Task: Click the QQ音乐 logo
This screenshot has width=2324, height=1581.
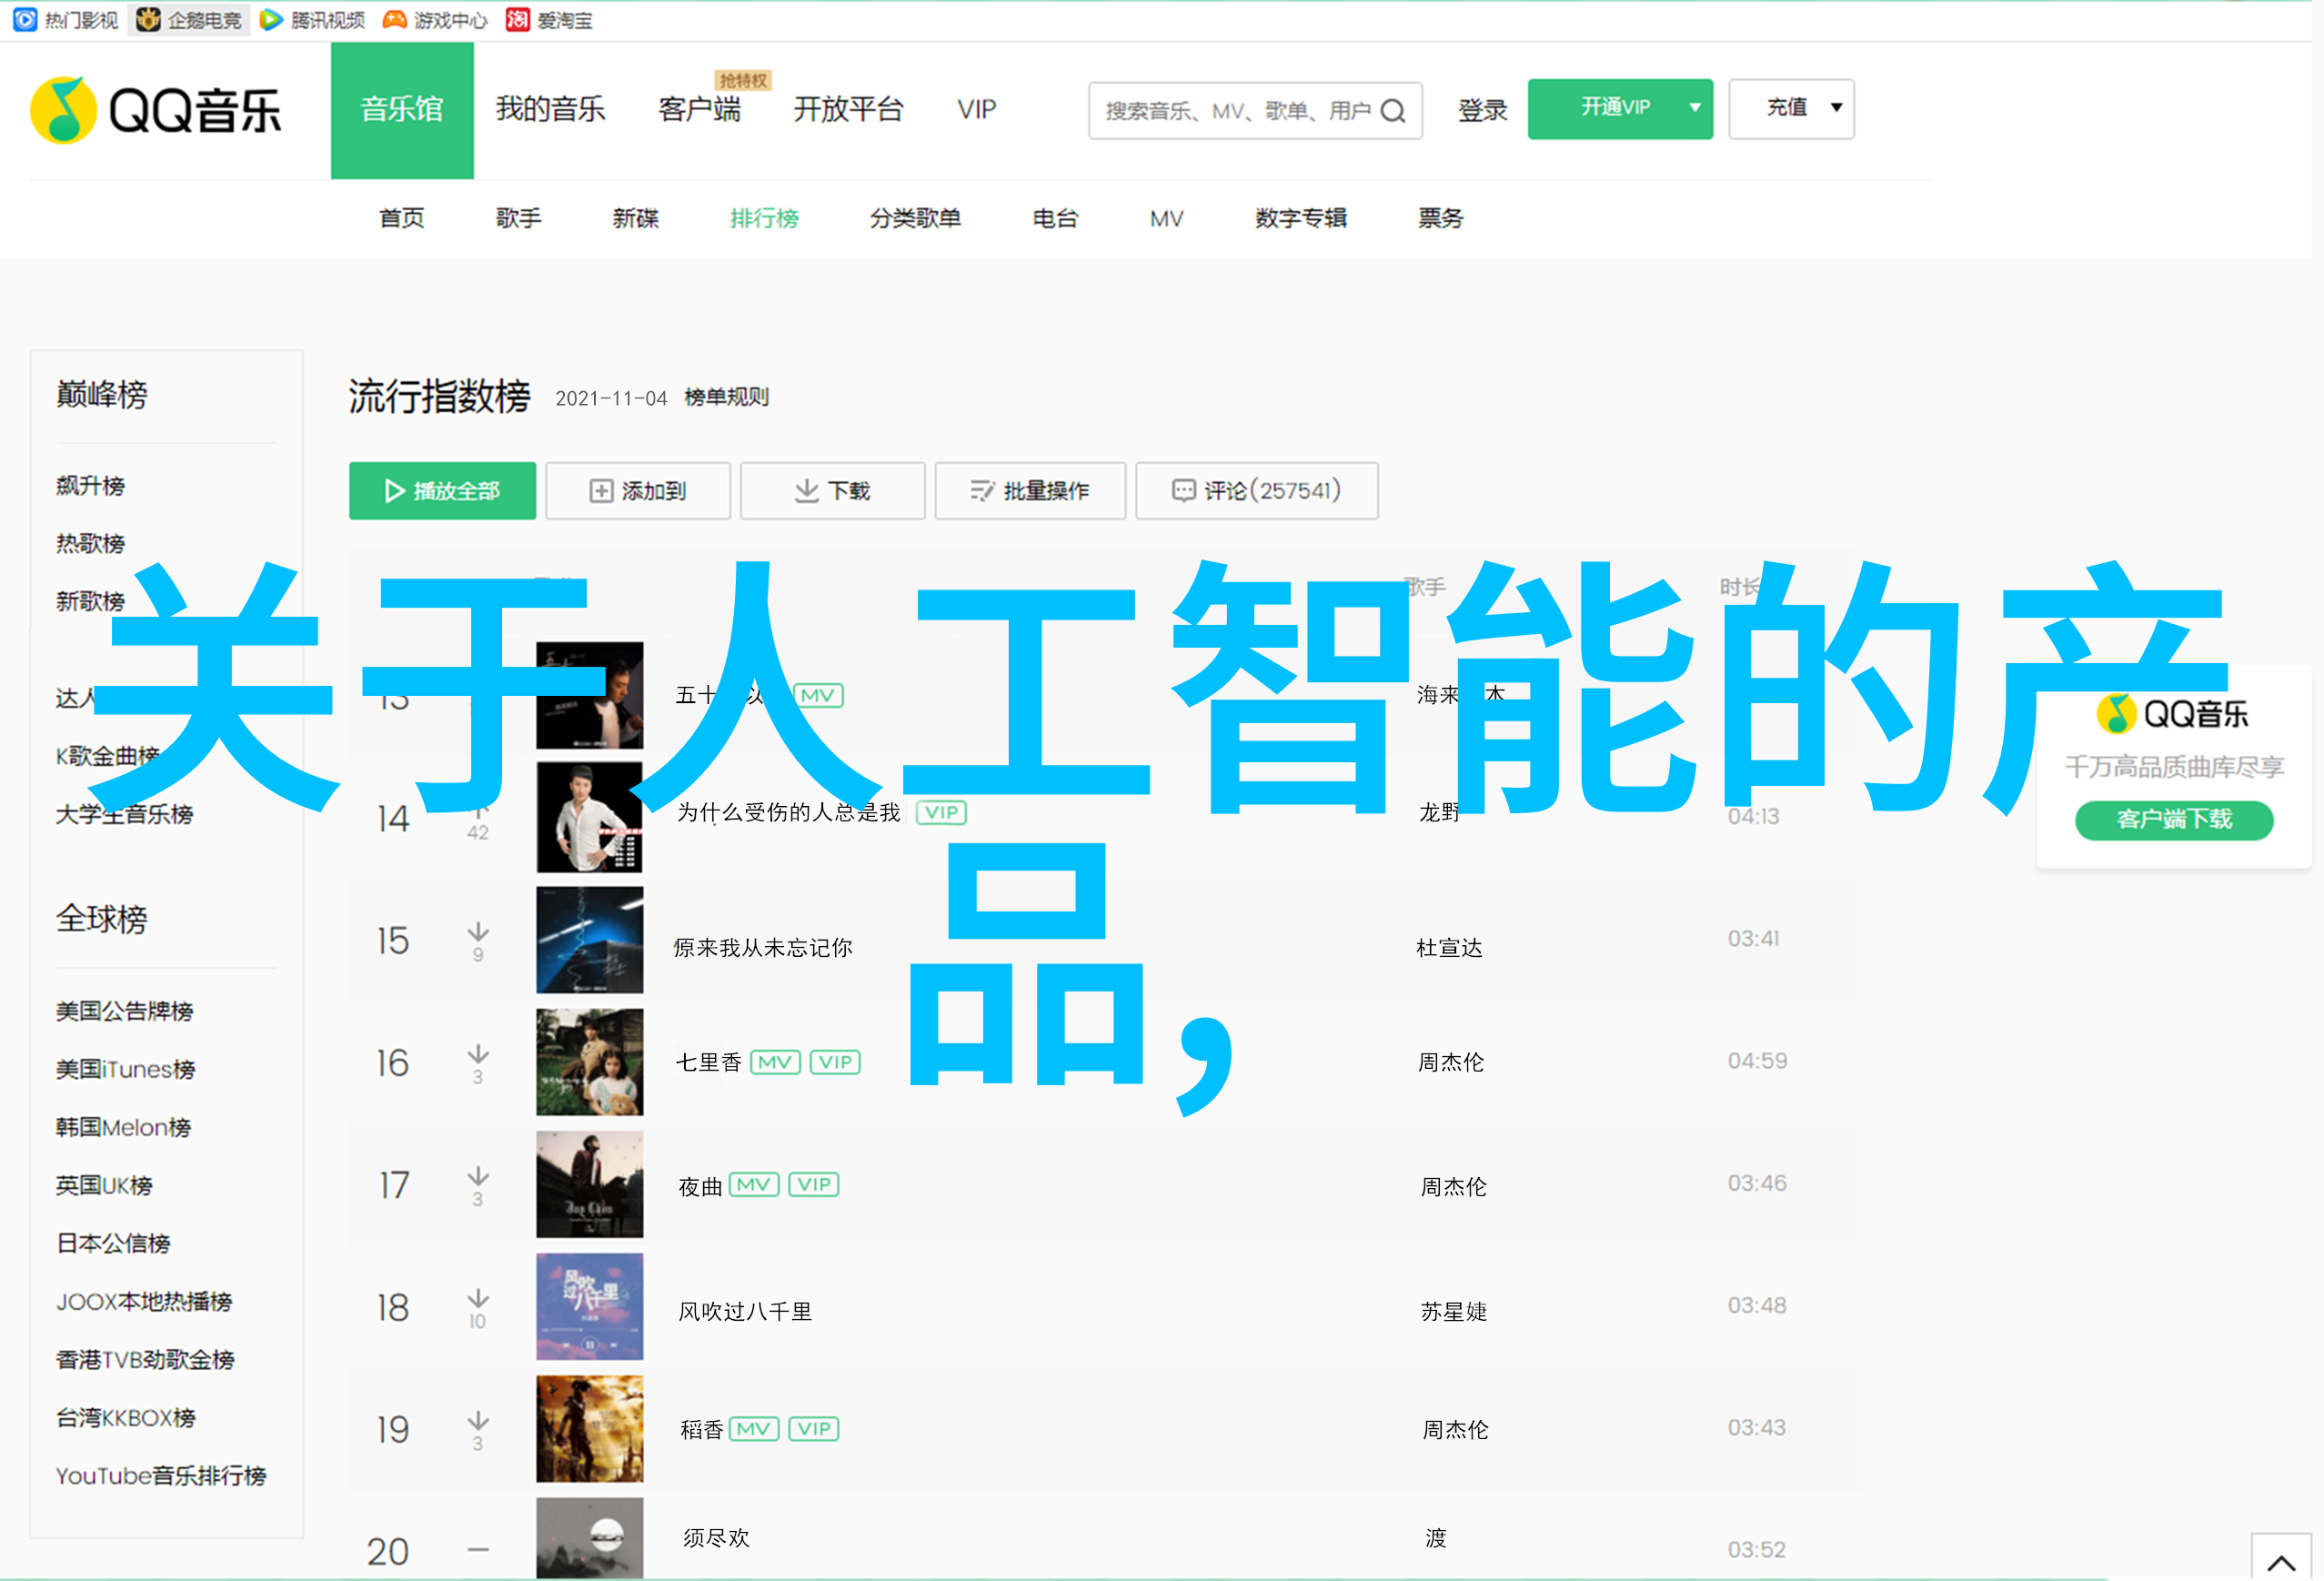Action: click(156, 110)
